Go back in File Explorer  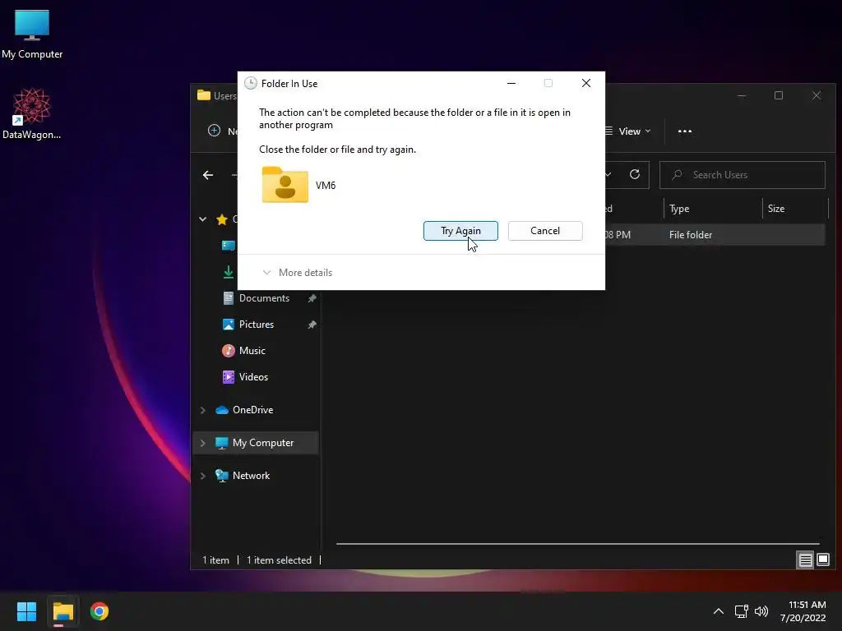(x=208, y=175)
